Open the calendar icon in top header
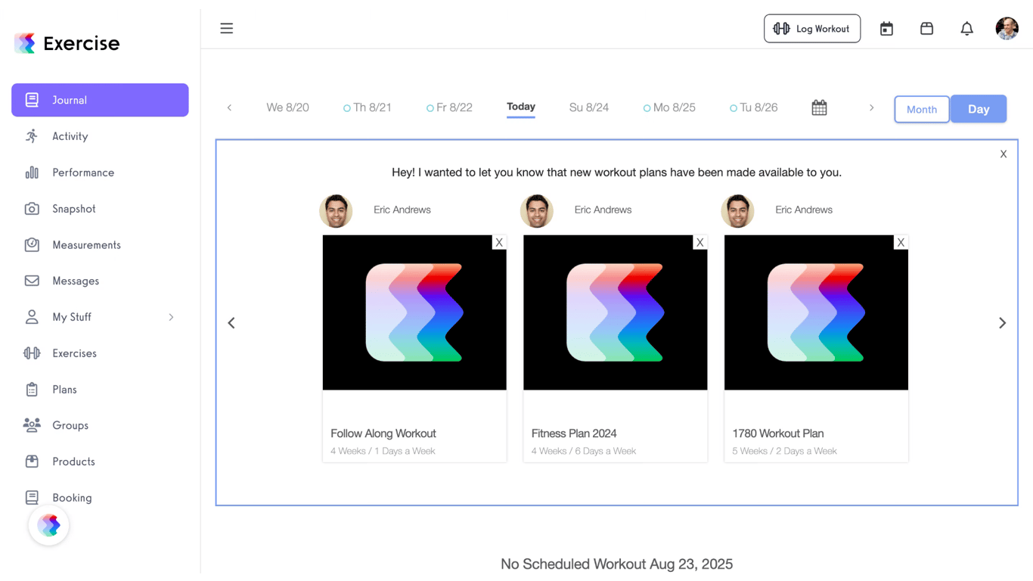This screenshot has width=1033, height=581. [x=886, y=29]
